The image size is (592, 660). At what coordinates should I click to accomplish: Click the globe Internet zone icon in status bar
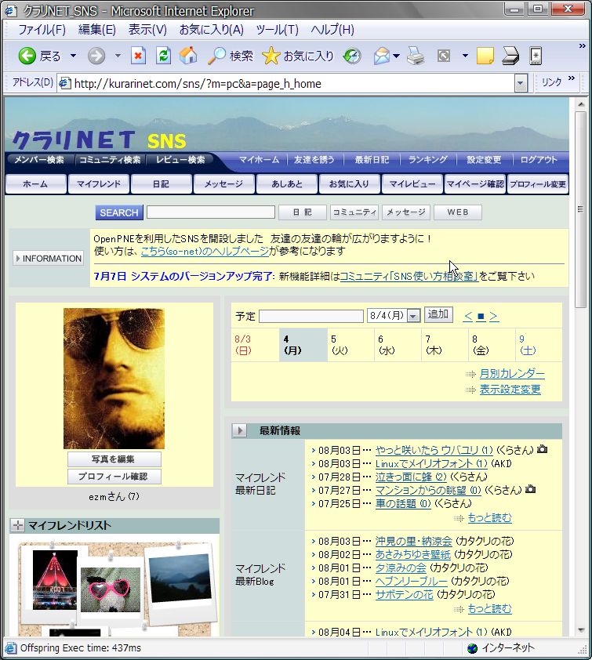point(472,648)
